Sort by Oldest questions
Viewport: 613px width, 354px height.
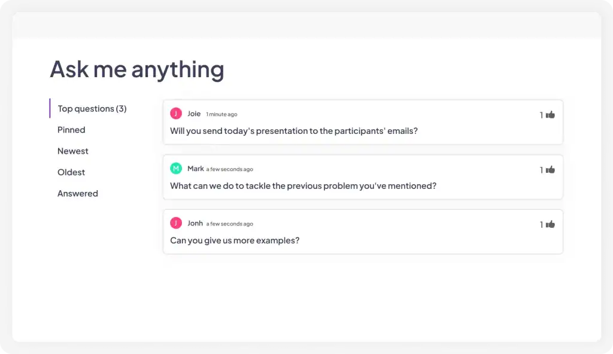71,172
